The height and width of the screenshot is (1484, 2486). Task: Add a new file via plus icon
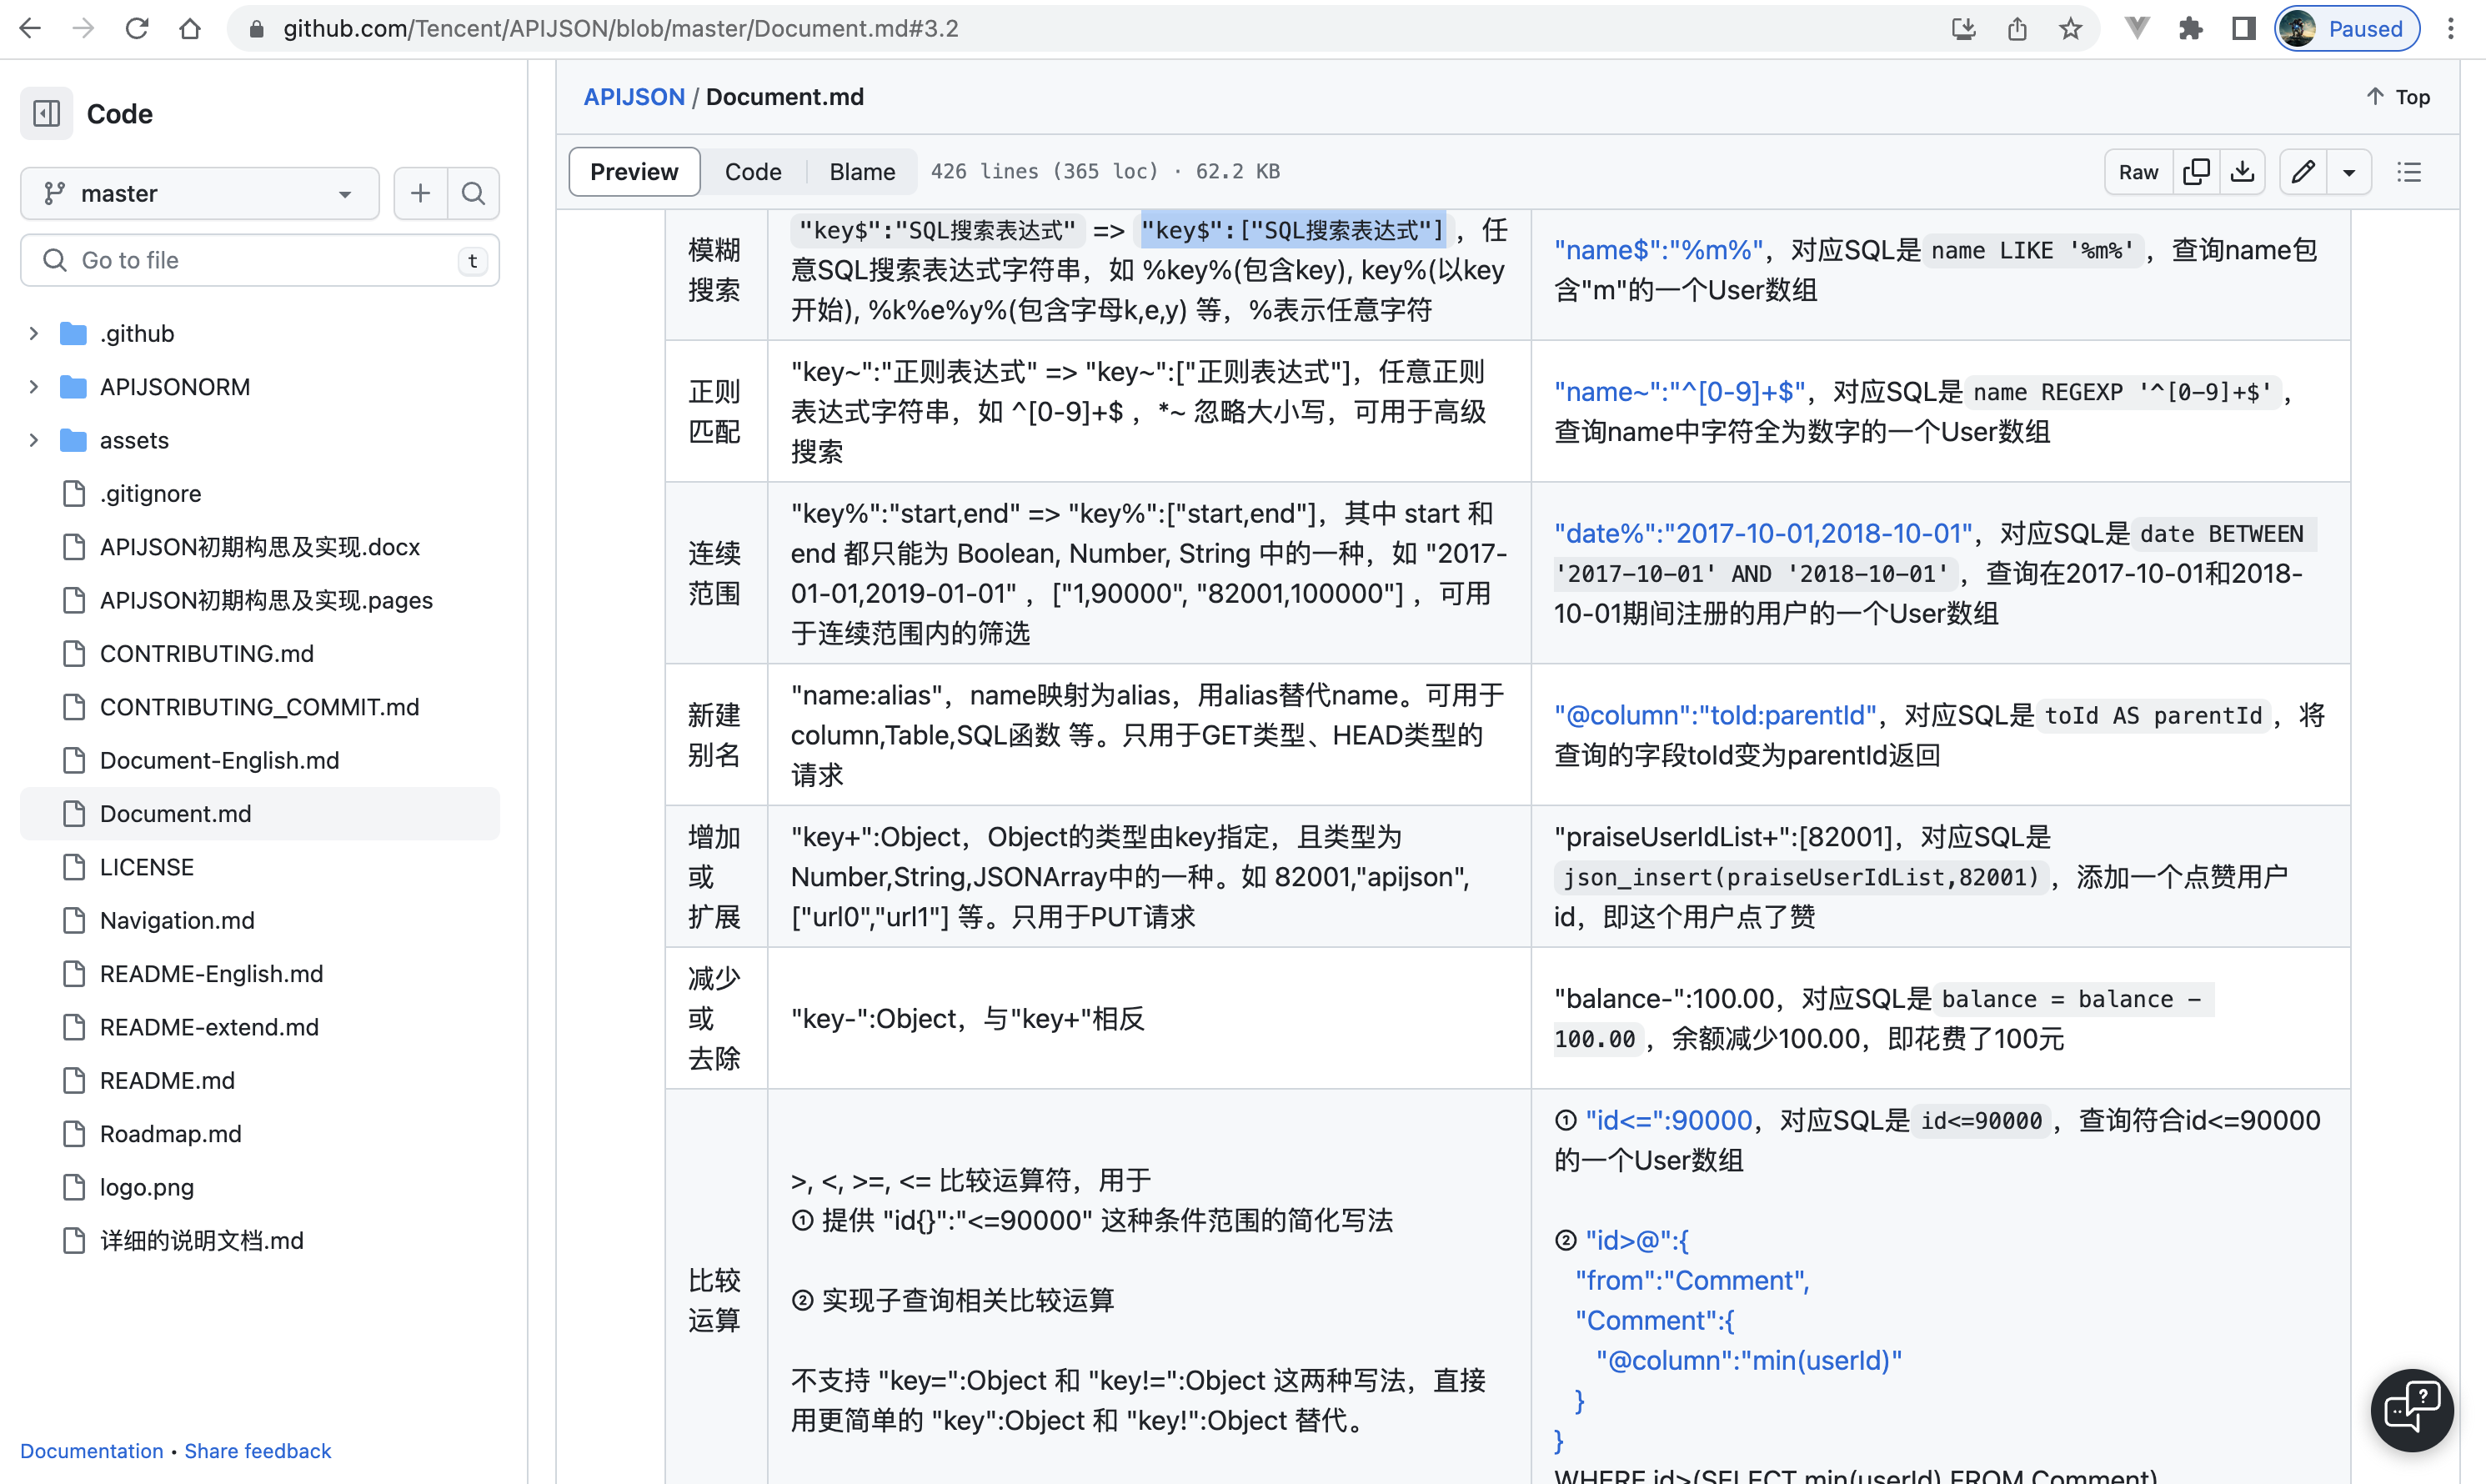coord(420,193)
